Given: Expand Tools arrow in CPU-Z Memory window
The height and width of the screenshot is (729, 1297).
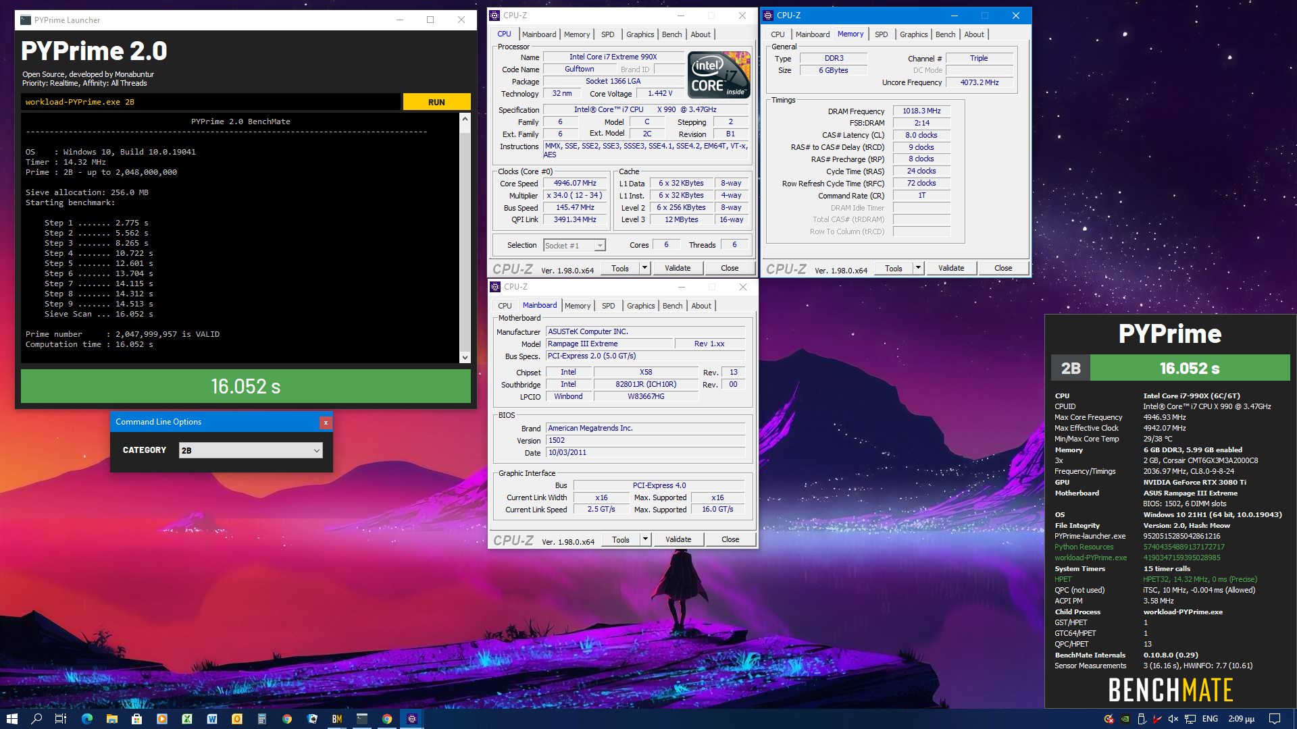Looking at the screenshot, I should click(x=918, y=268).
